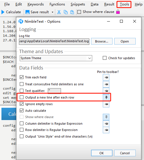The width and height of the screenshot is (144, 160).
Task: Enable Unix Style end-of-line characters
Action: pyautogui.click(x=21, y=136)
